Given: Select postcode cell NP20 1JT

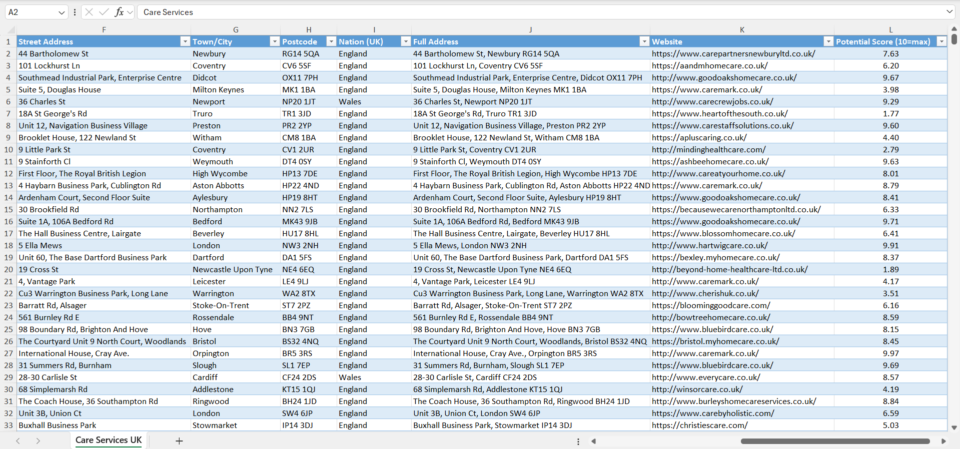Looking at the screenshot, I should pyautogui.click(x=309, y=101).
